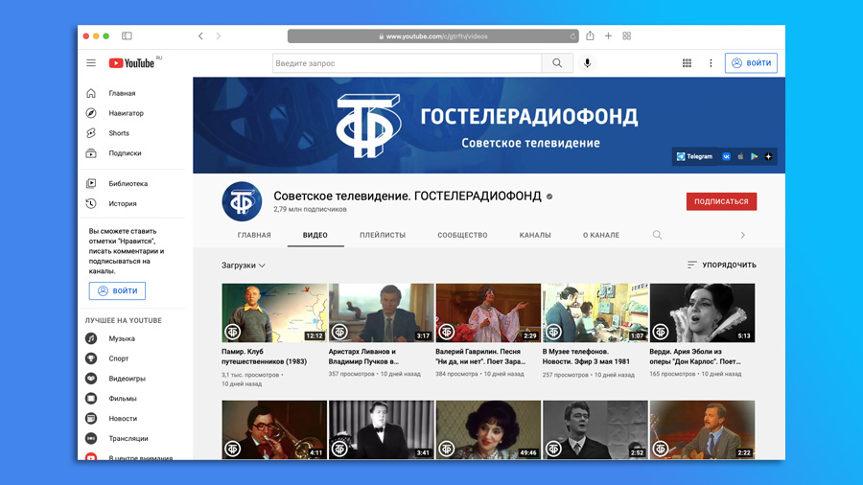Click into the Введите запрос search field
The width and height of the screenshot is (863, 485).
pos(408,63)
